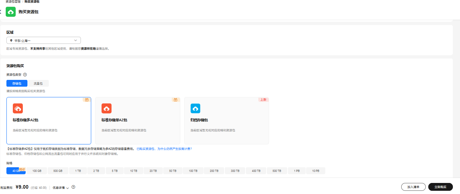The image size is (460, 194).
Task: Pick 400 TB specification
Action: 256,171
